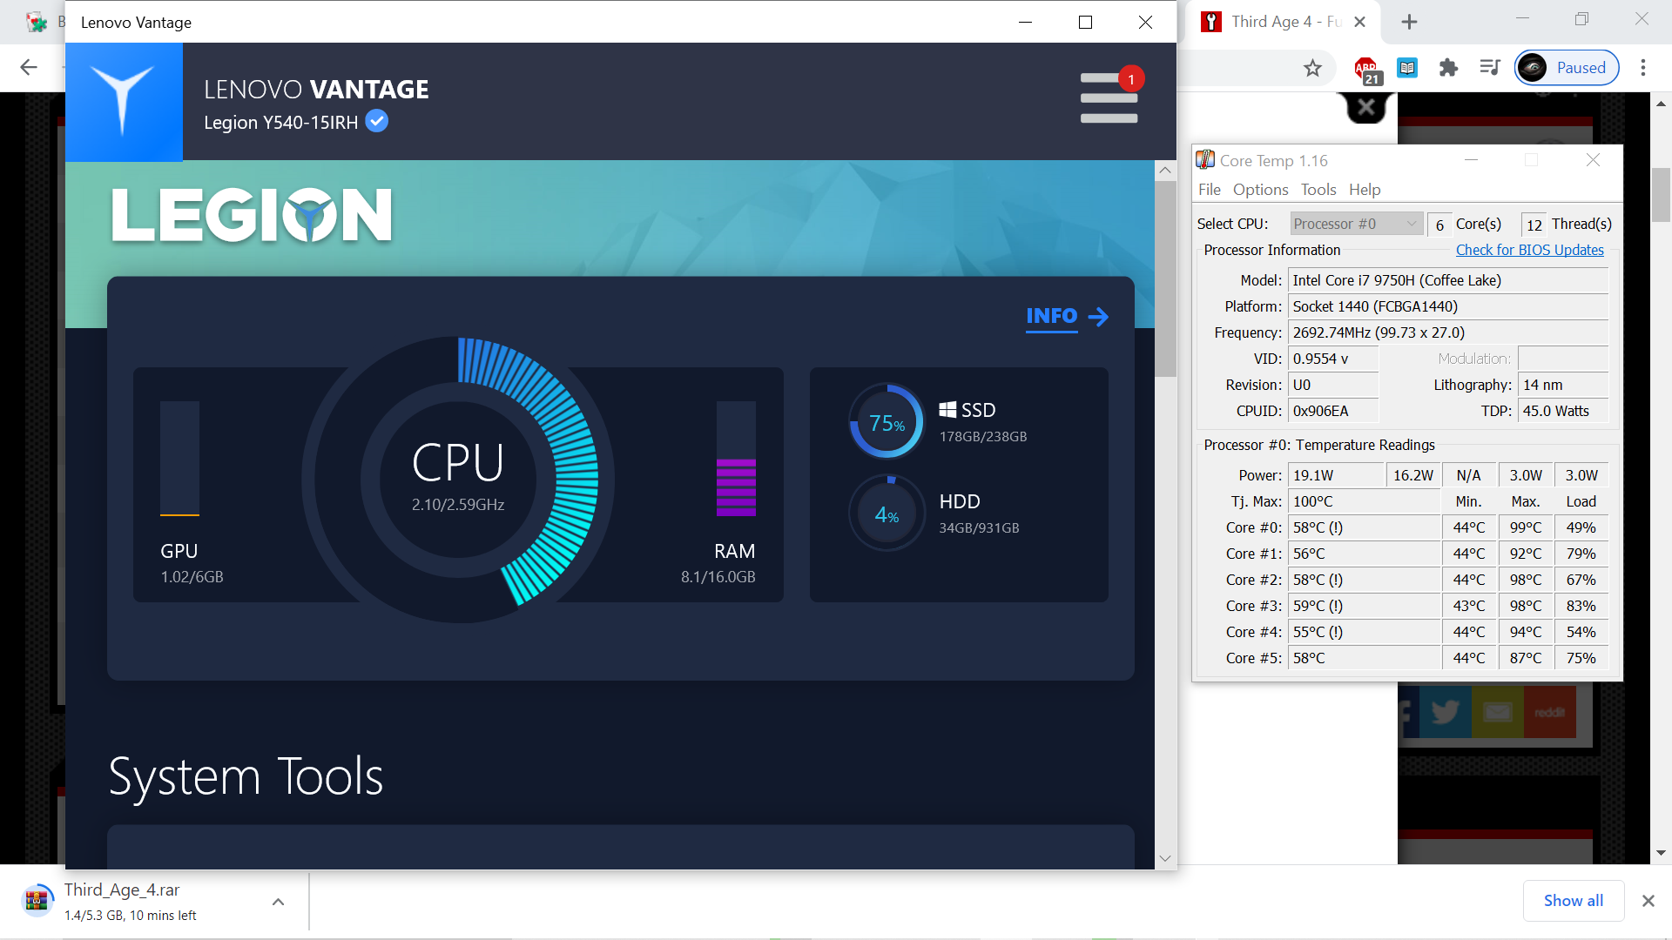
Task: Click the GPU usage bar
Action: coord(179,459)
